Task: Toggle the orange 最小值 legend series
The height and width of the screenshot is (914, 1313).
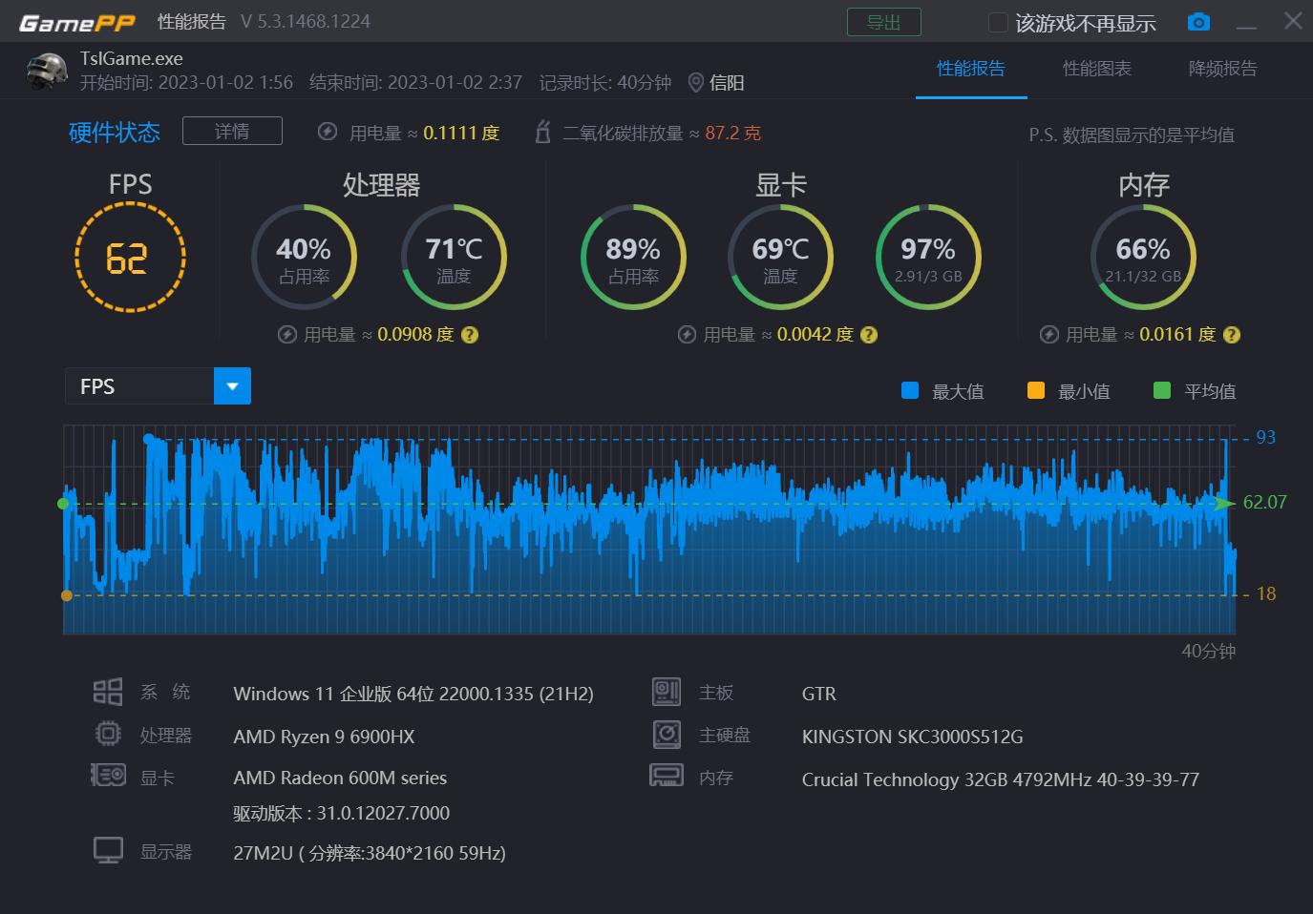Action: tap(1036, 390)
